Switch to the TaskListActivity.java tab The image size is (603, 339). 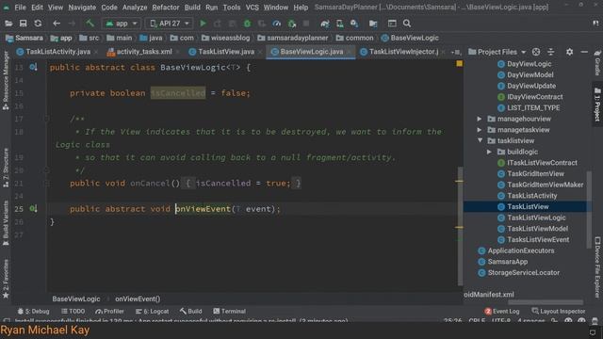[57, 52]
